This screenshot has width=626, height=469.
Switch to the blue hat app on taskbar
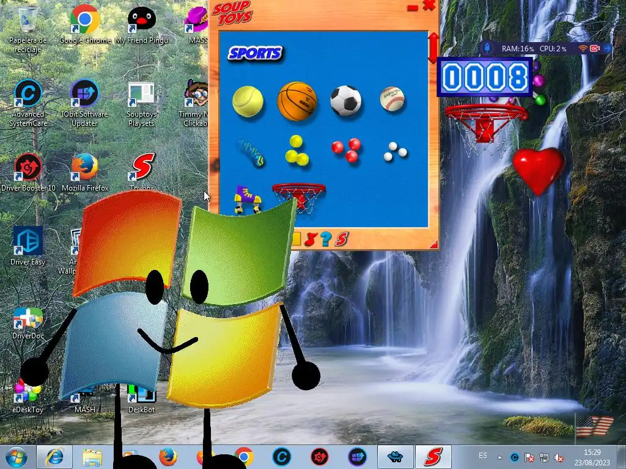pyautogui.click(x=396, y=457)
